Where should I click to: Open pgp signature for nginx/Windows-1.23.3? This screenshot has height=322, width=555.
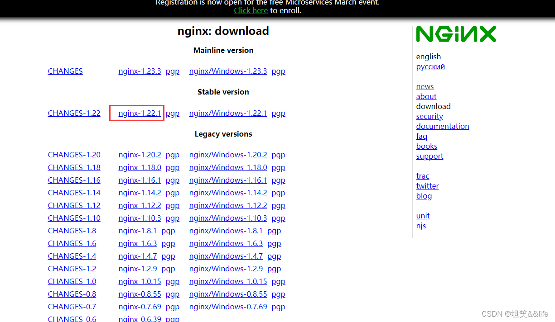click(279, 71)
